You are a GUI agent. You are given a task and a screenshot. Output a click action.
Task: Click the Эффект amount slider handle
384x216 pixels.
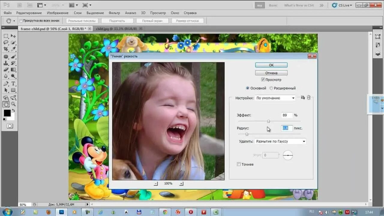click(268, 121)
